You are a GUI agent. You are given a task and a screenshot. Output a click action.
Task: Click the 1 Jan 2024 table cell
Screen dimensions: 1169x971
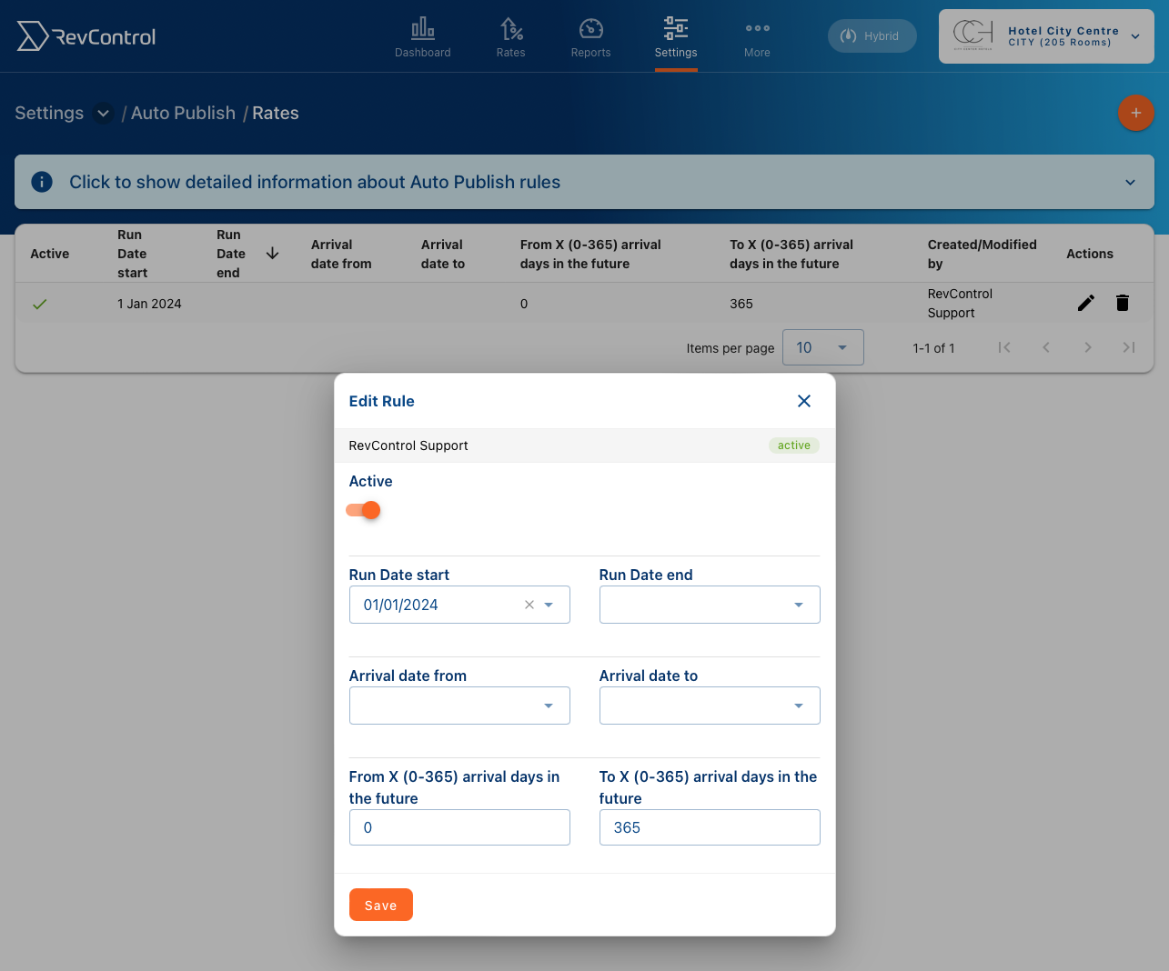pos(149,304)
